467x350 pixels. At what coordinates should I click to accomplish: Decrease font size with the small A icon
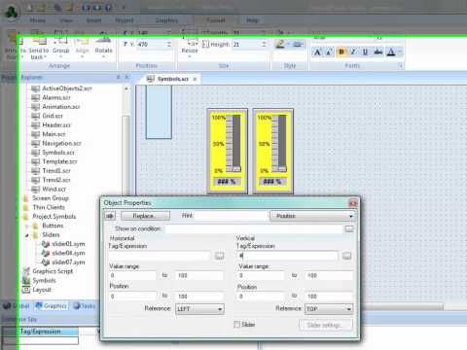pyautogui.click(x=329, y=52)
